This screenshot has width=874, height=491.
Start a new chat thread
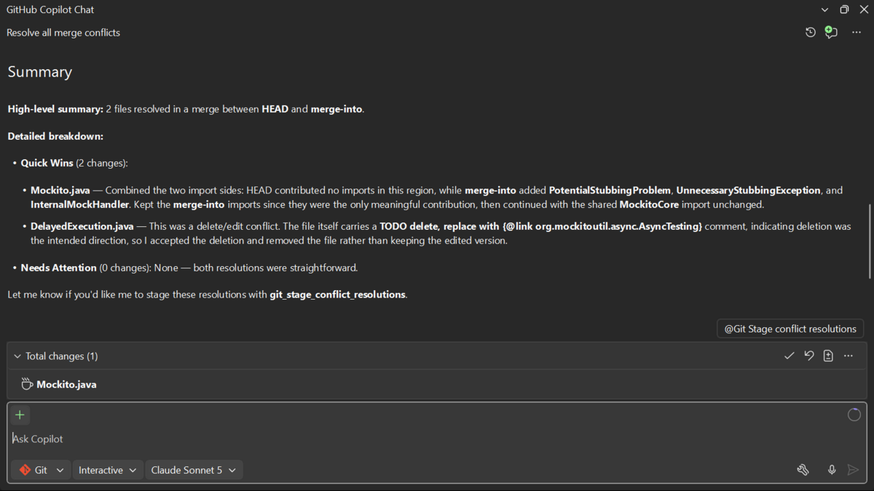(831, 32)
